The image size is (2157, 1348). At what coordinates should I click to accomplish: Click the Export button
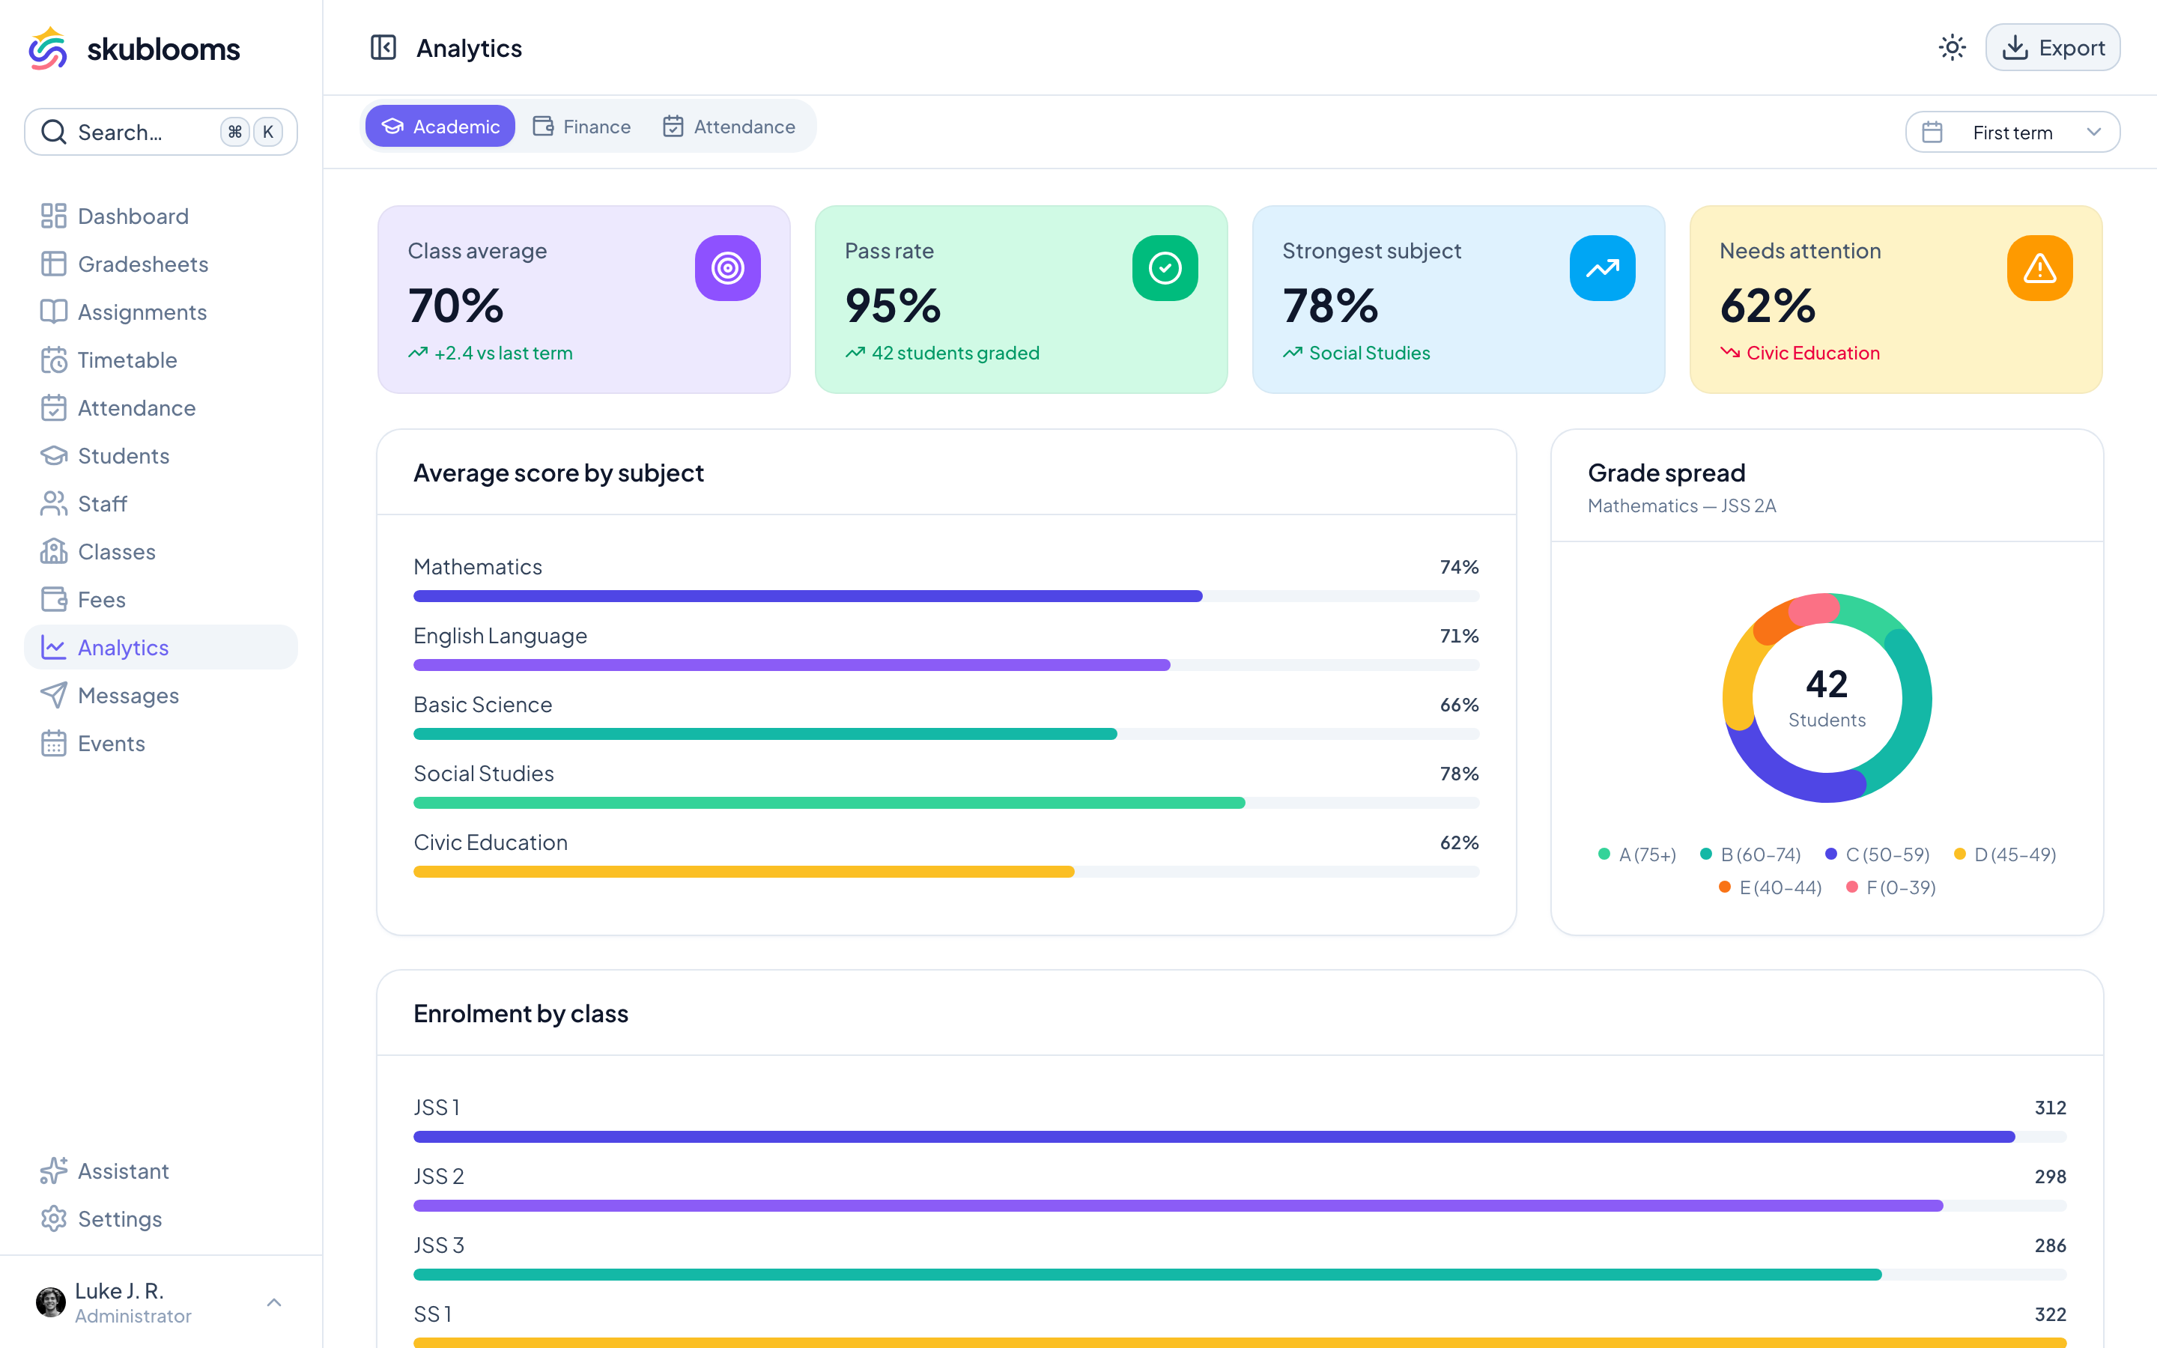[2053, 47]
